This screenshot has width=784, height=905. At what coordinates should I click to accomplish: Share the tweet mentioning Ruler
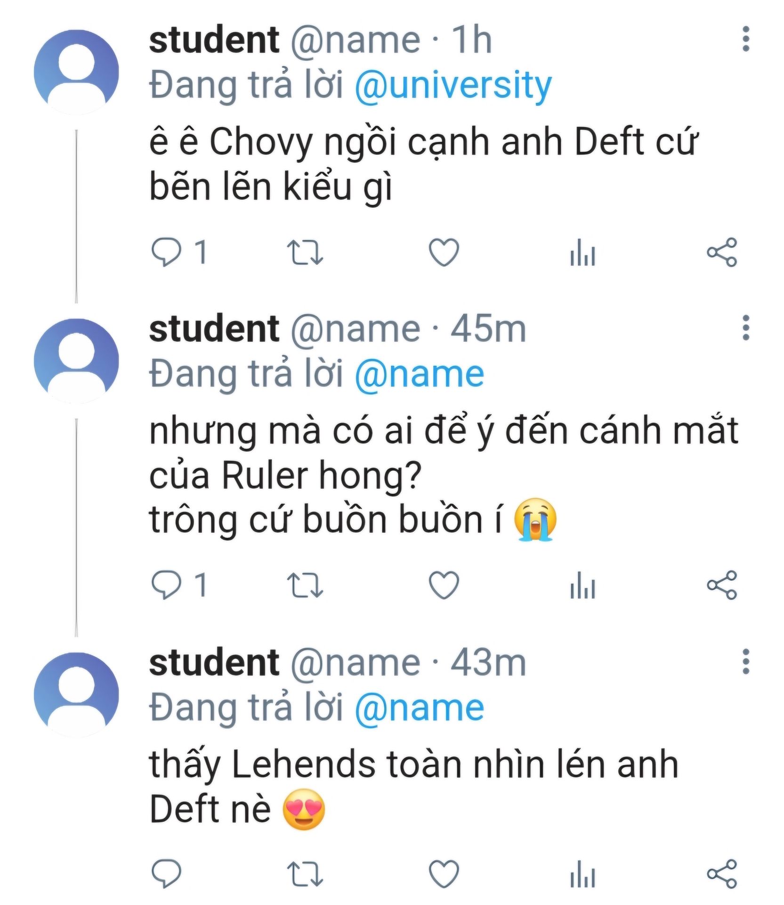(721, 584)
